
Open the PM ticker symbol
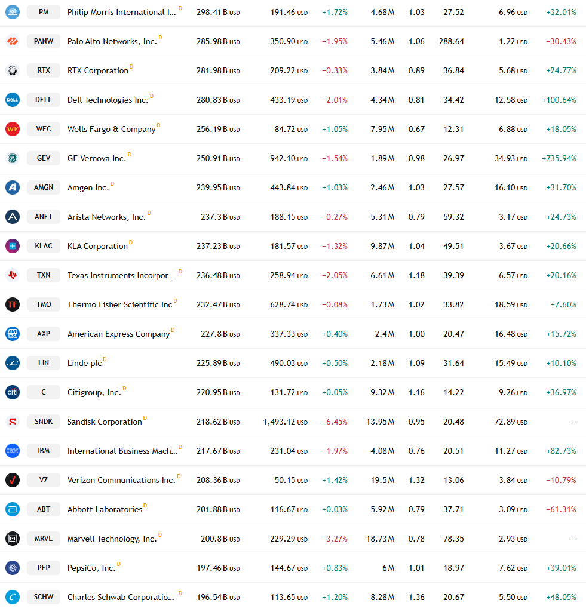click(44, 12)
